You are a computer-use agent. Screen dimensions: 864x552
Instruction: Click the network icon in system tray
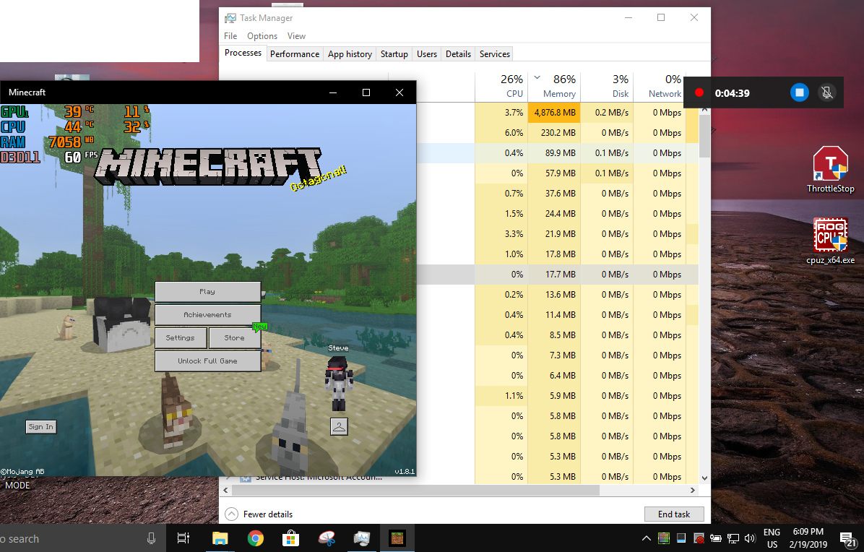pos(733,538)
